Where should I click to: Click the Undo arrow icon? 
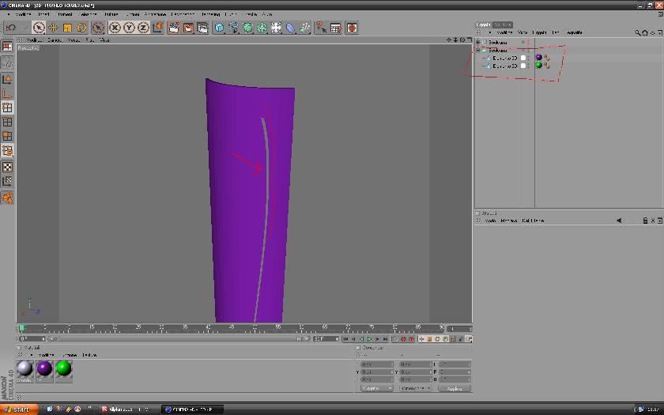point(11,28)
